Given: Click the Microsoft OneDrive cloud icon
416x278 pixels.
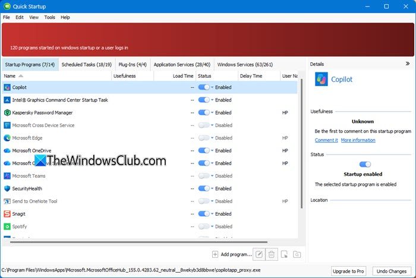Looking at the screenshot, I should [x=7, y=150].
